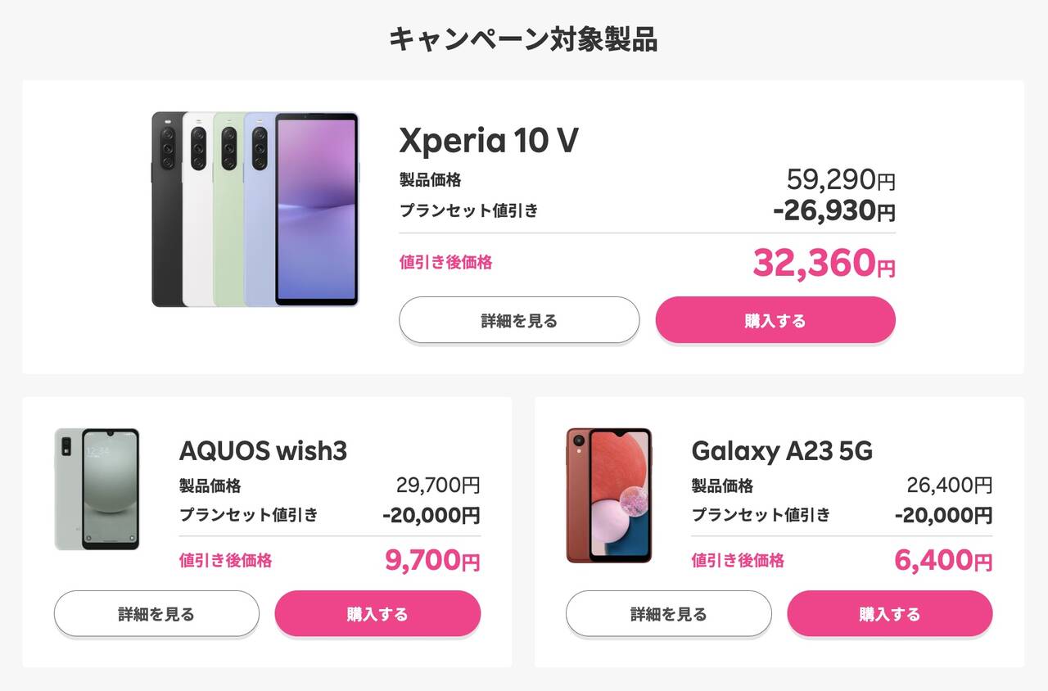The image size is (1048, 691).
Task: Click the -26,930円 plan discount amount
Action: (833, 211)
